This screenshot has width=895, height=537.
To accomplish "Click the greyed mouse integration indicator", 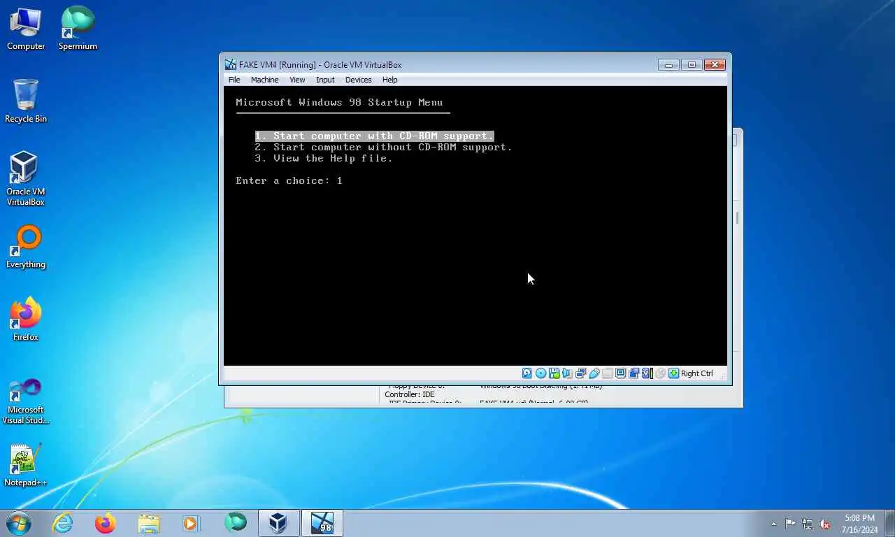I will pyautogui.click(x=659, y=373).
